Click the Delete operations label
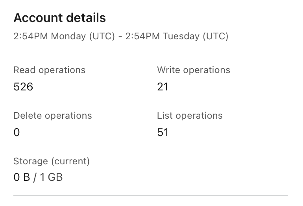 tap(52, 116)
